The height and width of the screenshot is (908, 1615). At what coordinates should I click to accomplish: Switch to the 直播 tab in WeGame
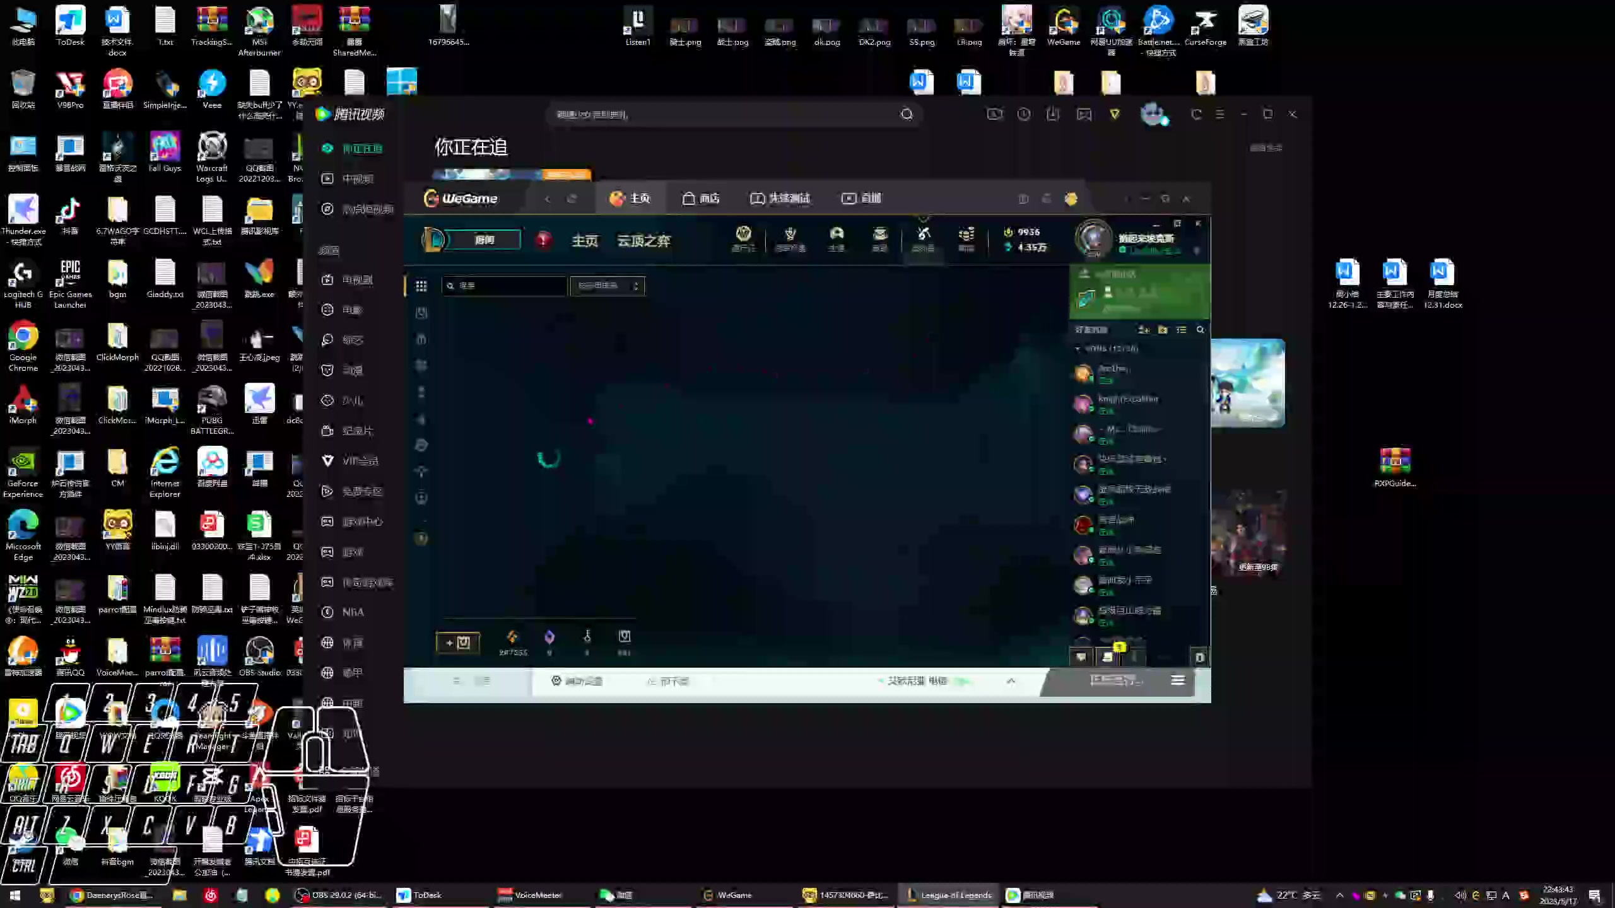pos(861,199)
